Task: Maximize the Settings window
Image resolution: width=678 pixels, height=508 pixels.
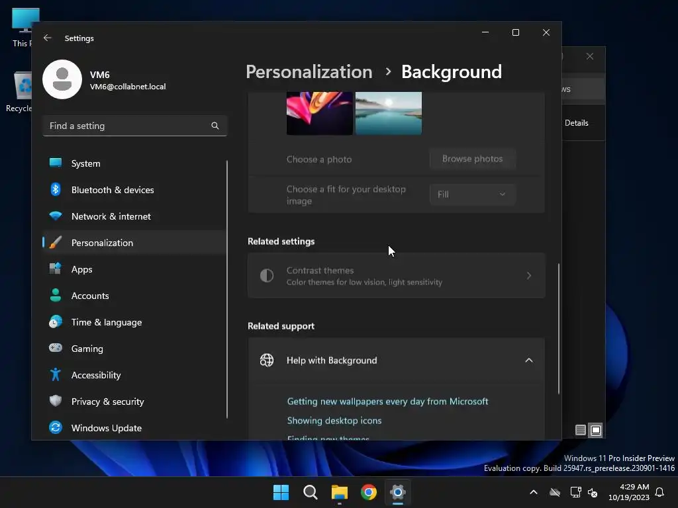Action: [515, 32]
